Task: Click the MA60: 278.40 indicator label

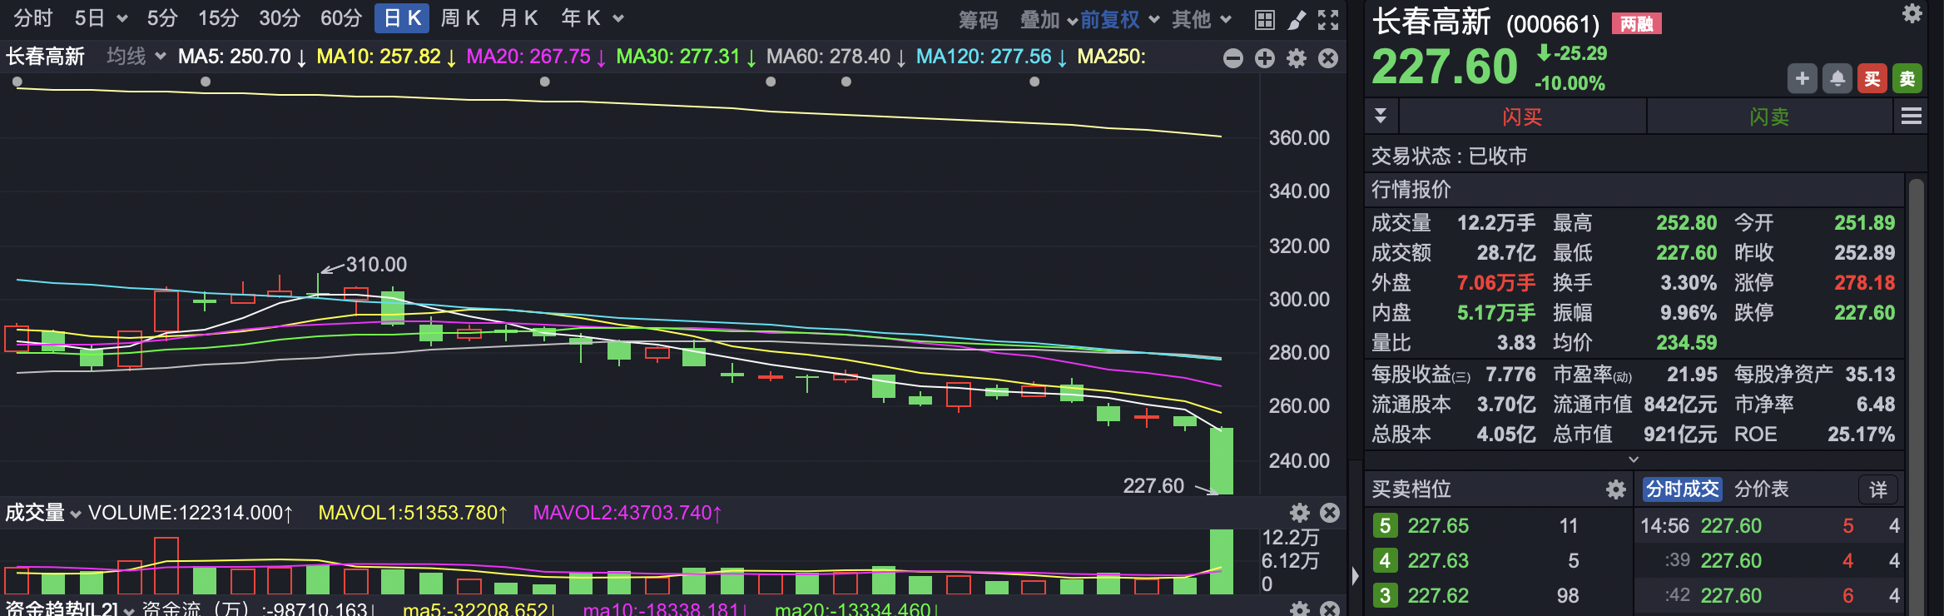Action: point(836,57)
